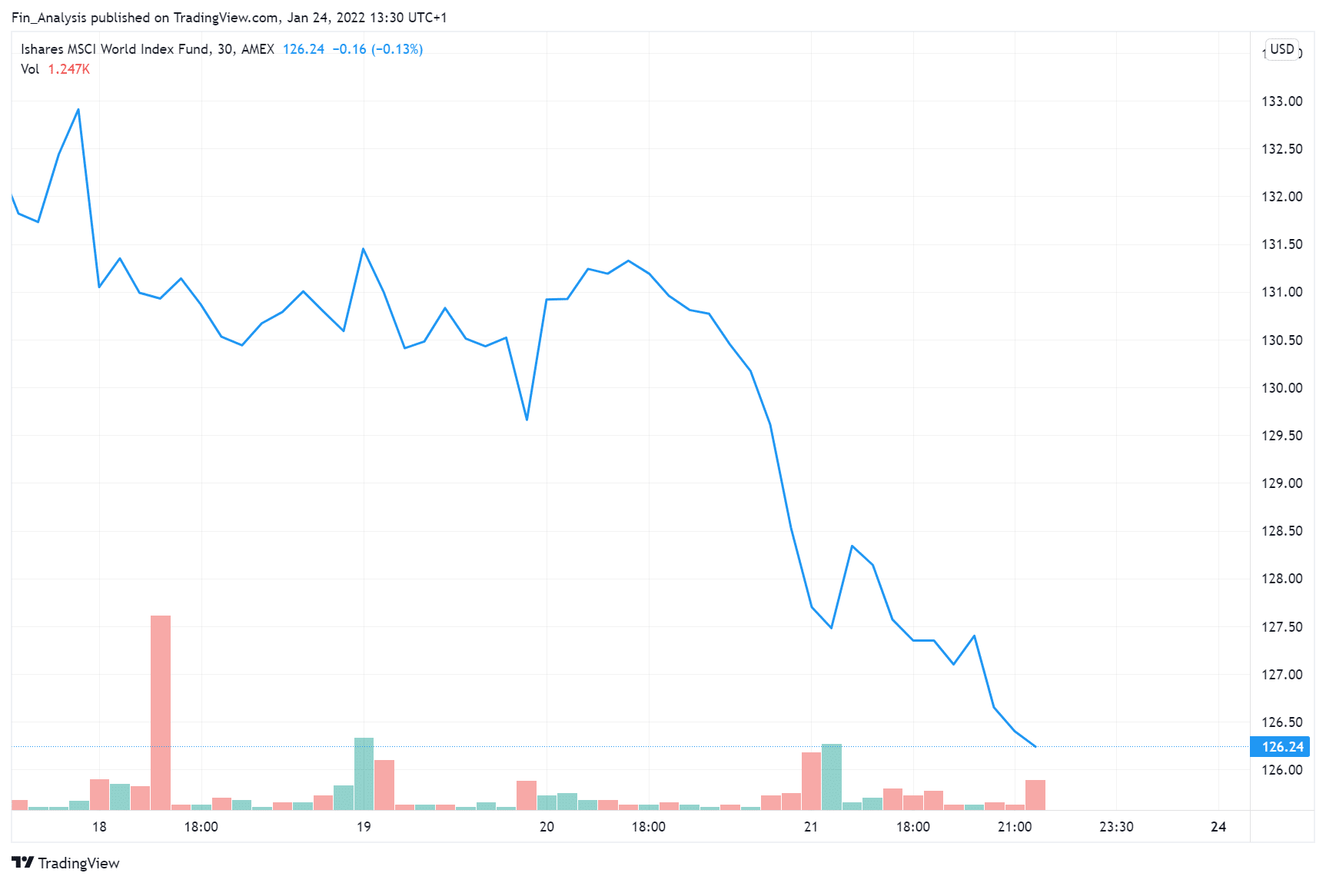Click the -0.16 (-0.13%) price change value
The height and width of the screenshot is (883, 1326).
[x=377, y=49]
